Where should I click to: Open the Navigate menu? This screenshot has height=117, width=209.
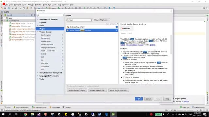(18, 5)
